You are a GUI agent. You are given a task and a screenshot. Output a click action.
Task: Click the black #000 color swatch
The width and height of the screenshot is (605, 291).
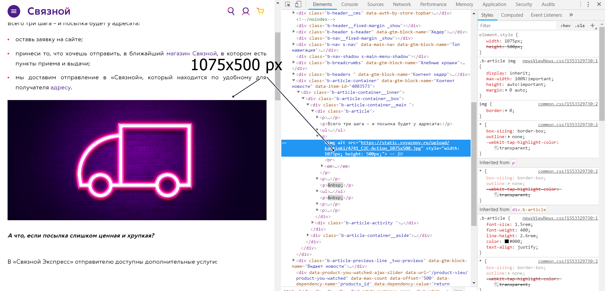507,241
